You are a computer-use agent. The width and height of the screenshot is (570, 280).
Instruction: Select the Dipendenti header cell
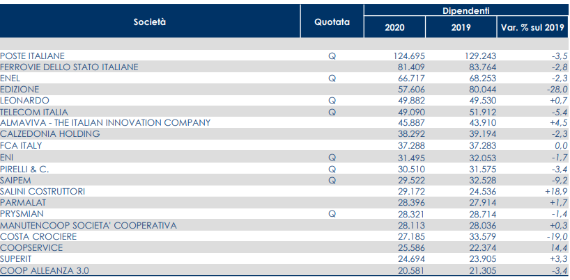(x=466, y=11)
